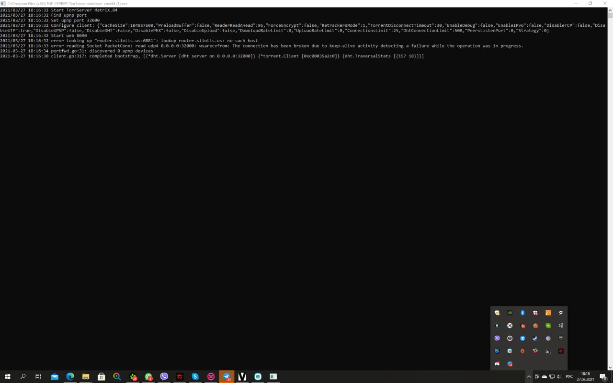The height and width of the screenshot is (383, 613).
Task: Click the console window title path text
Action: tap(68, 3)
